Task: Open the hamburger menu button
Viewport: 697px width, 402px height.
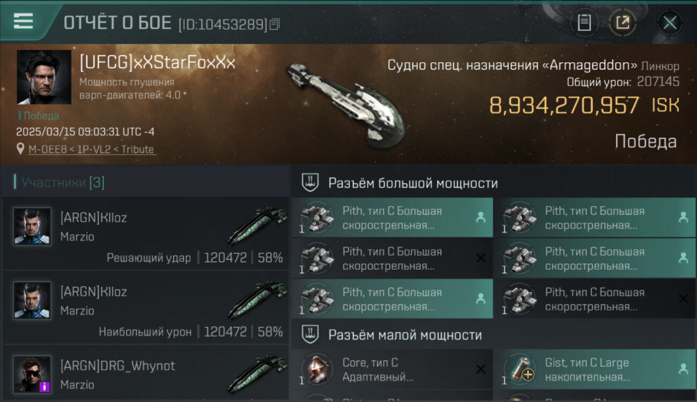Action: [x=23, y=21]
